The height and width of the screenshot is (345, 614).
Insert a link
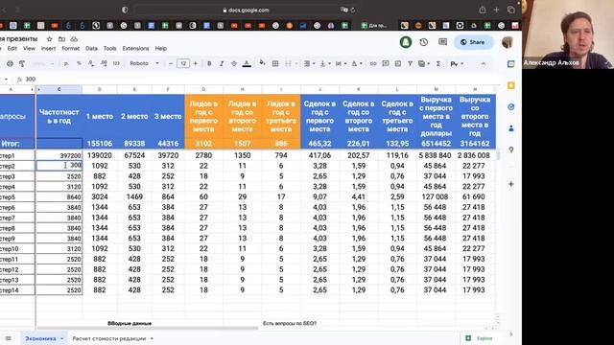click(373, 63)
